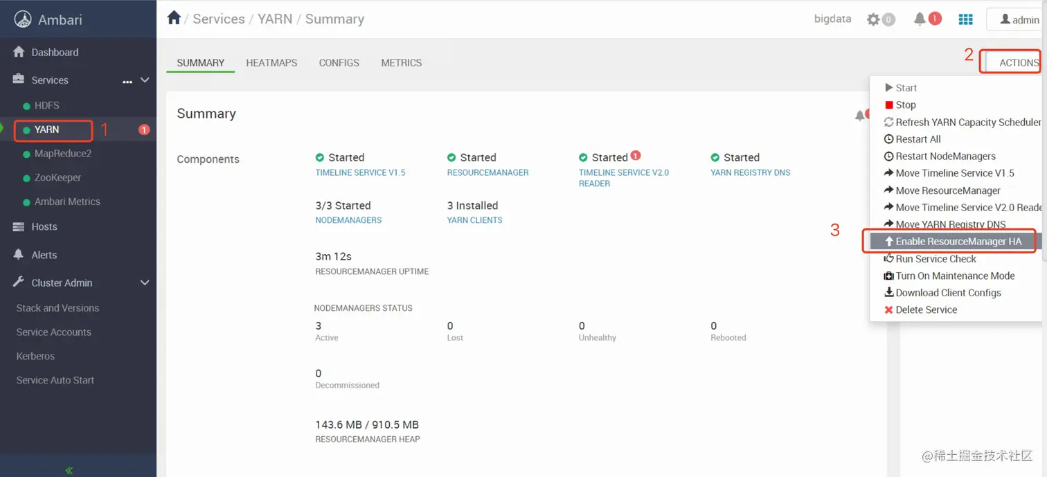
Task: Open NODEMANAGERS component link
Action: [x=348, y=220]
